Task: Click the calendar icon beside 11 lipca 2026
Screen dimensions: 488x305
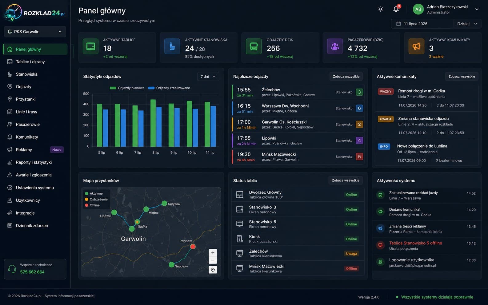Action: point(398,24)
